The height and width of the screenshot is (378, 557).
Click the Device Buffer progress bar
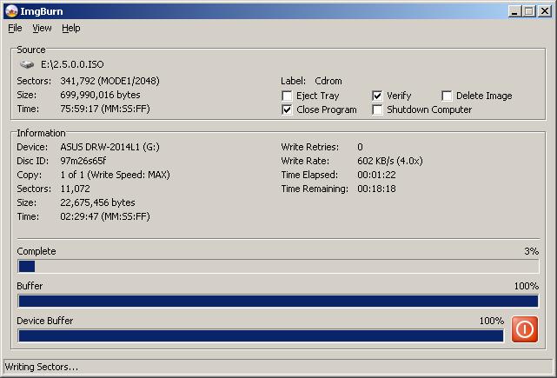(261, 335)
